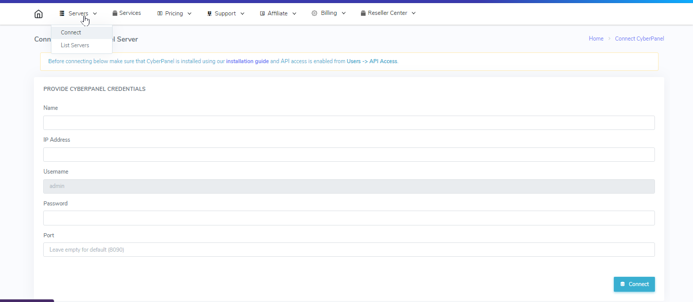The height and width of the screenshot is (302, 693).
Task: Expand the Pricing dropdown chevron
Action: click(x=190, y=14)
